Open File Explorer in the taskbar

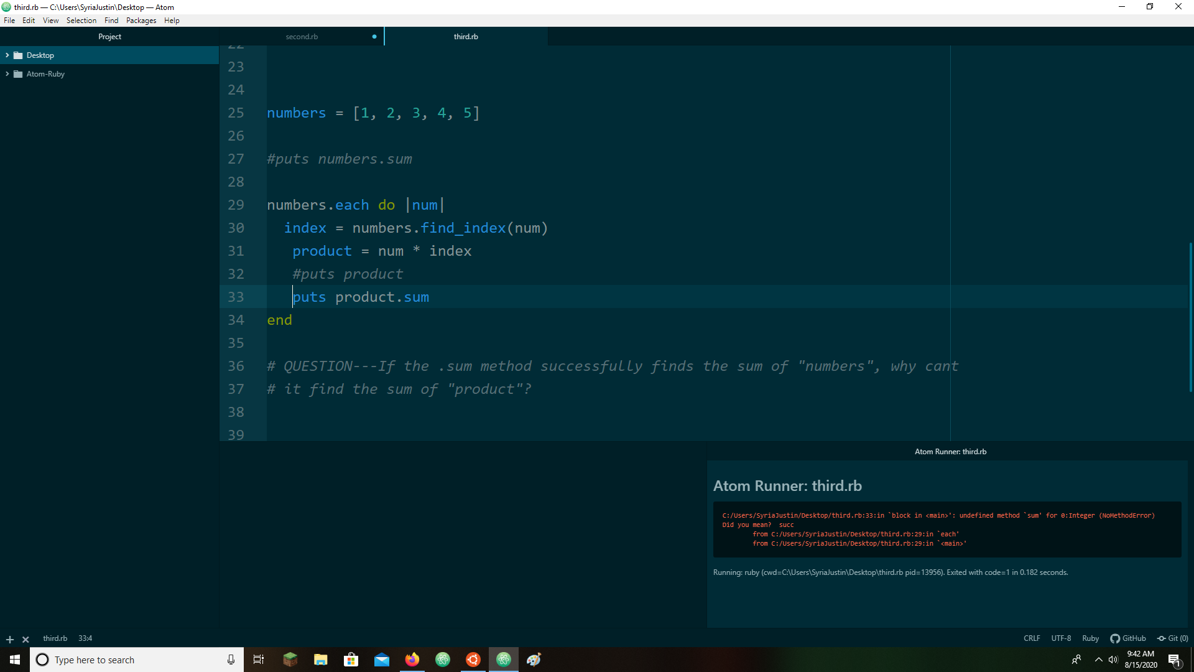coord(320,660)
